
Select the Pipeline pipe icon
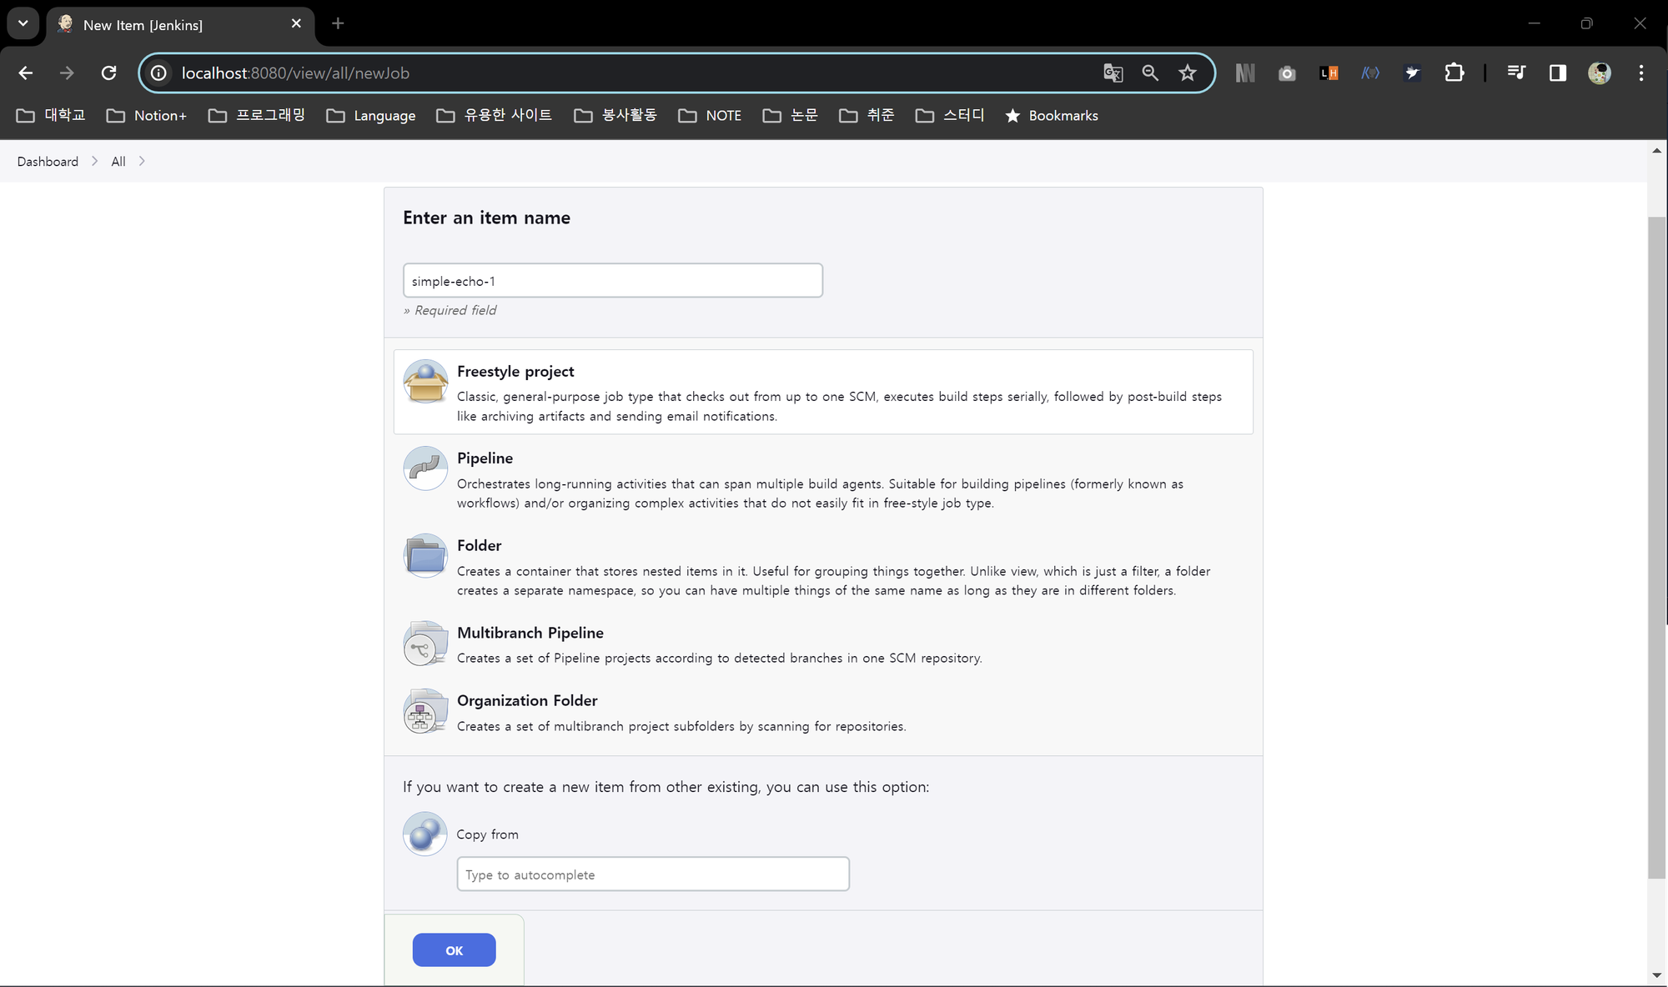[425, 468]
